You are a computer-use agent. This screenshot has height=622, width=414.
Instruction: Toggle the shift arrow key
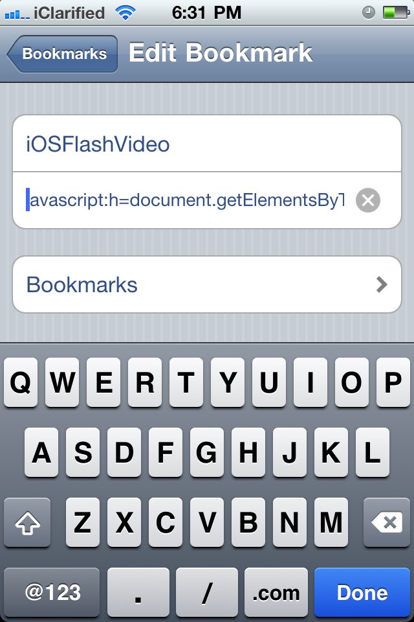[x=27, y=522]
